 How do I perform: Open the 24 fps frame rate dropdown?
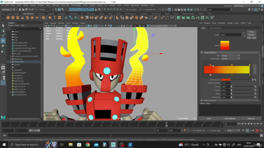pyautogui.click(x=233, y=130)
